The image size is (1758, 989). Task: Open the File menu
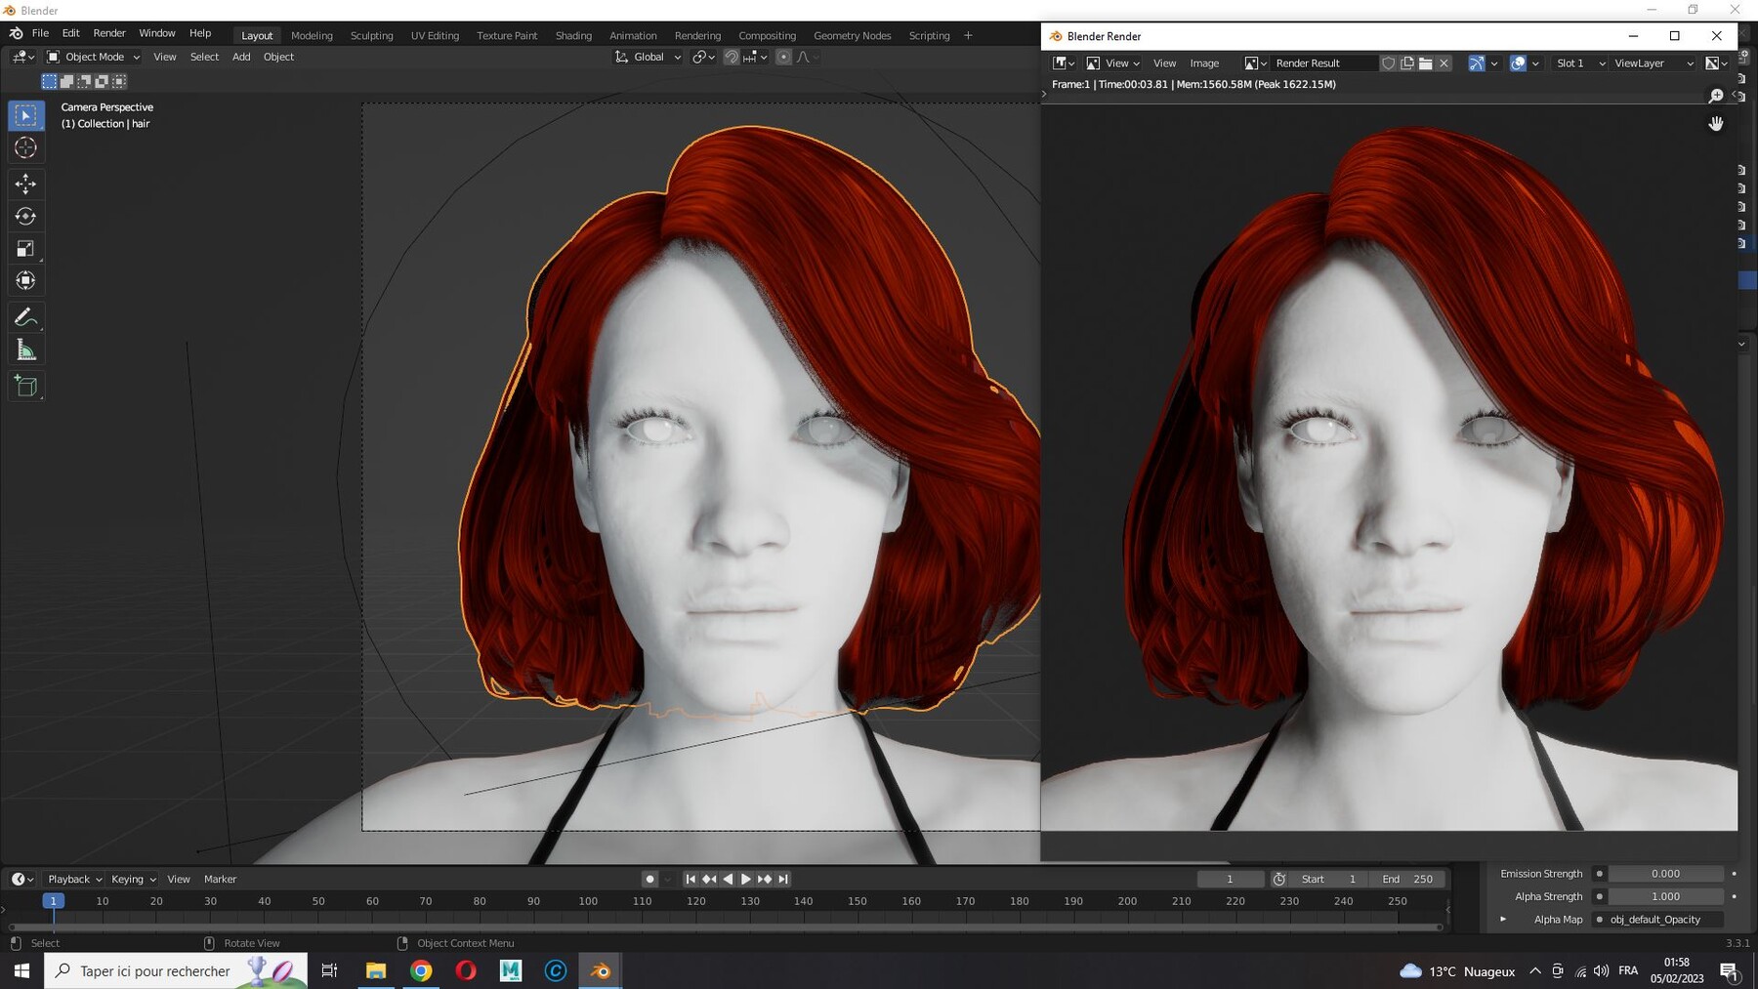(40, 33)
